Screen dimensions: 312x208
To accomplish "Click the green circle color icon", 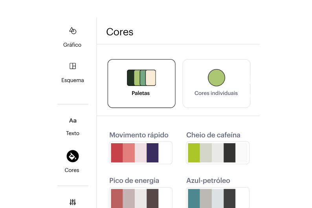I will (216, 78).
